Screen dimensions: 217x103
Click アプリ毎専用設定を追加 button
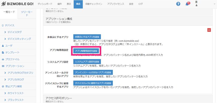(x=86, y=51)
